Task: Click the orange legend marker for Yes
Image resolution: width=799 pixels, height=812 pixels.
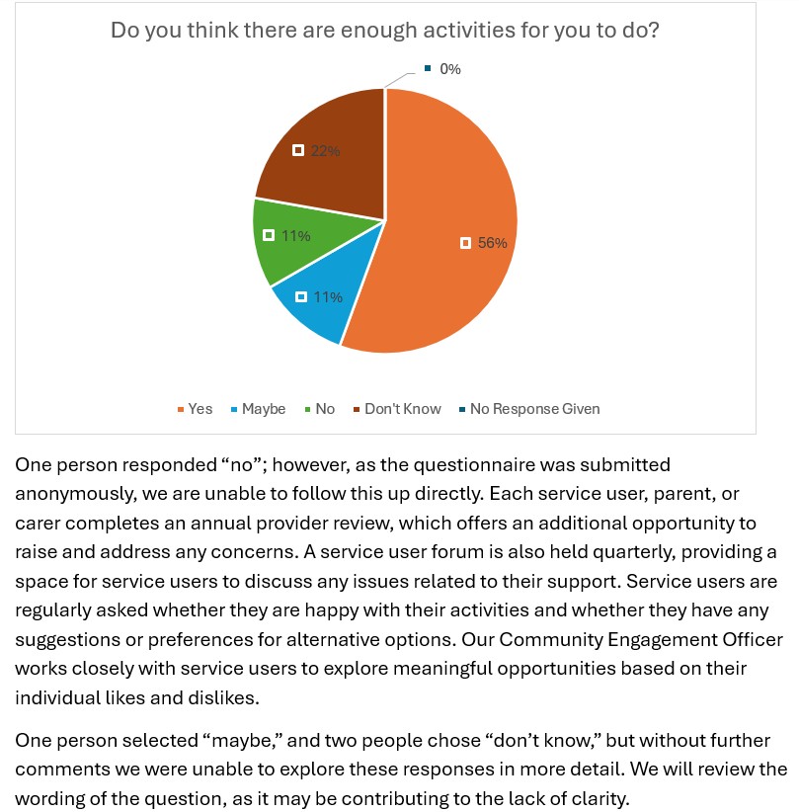Action: tap(180, 409)
